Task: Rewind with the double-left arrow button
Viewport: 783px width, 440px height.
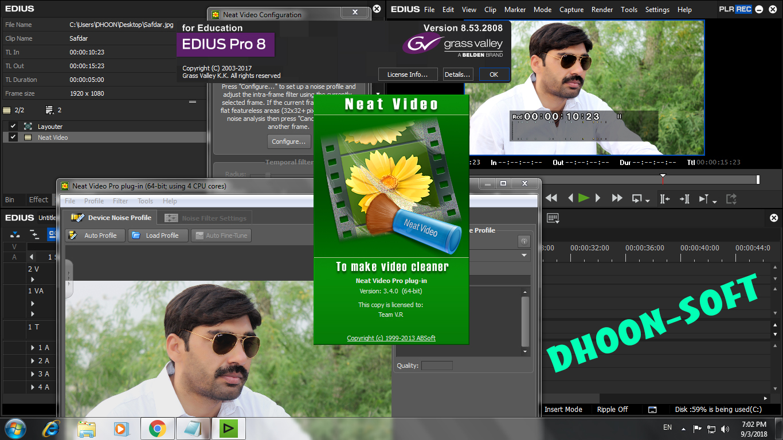Action: (551, 198)
